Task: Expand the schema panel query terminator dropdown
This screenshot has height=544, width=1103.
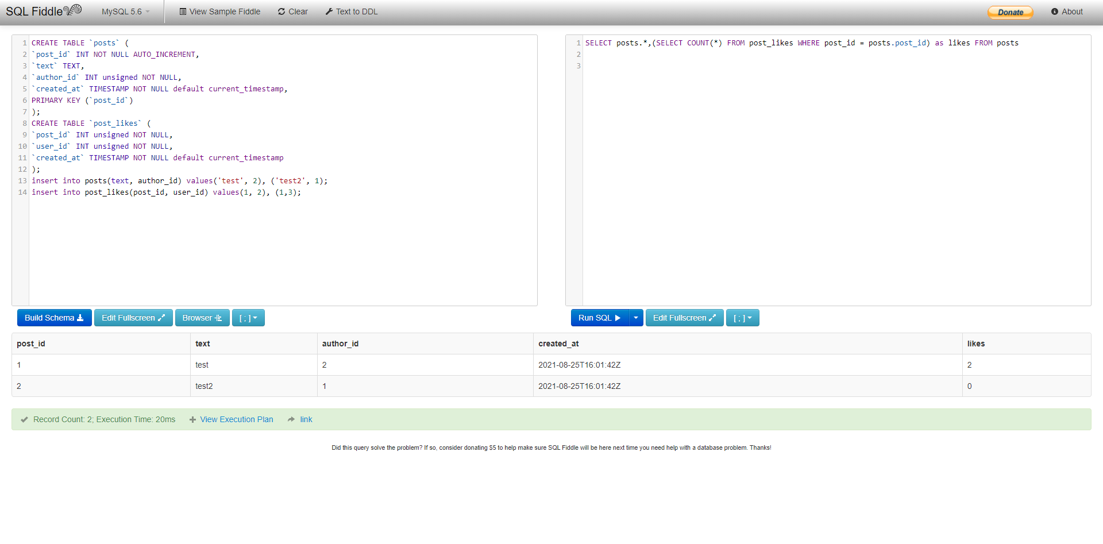Action: (248, 318)
